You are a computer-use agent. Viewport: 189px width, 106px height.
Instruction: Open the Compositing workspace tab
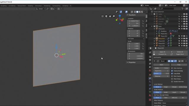click(56, 6)
